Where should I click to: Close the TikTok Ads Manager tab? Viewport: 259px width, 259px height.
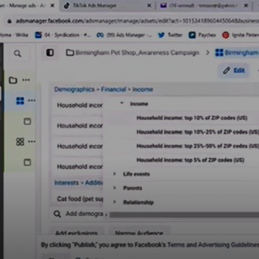coord(149,5)
